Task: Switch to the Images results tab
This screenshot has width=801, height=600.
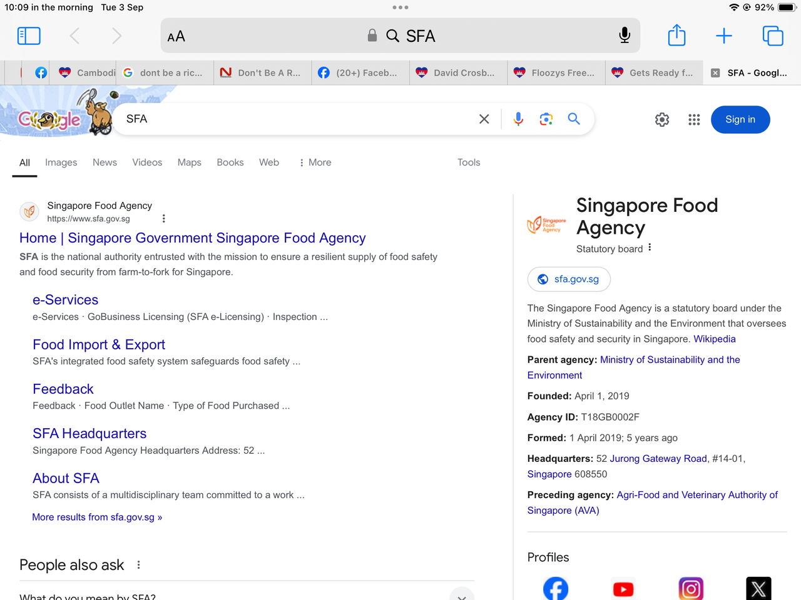Action: [61, 162]
